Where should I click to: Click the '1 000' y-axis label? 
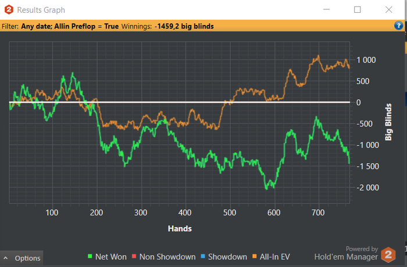pos(366,60)
